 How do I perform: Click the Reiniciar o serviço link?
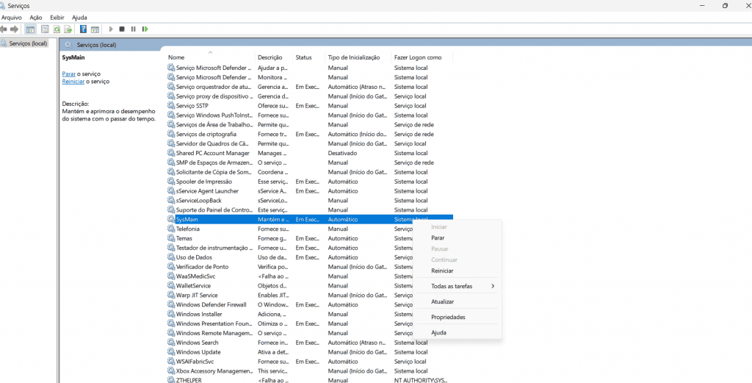pyautogui.click(x=73, y=82)
